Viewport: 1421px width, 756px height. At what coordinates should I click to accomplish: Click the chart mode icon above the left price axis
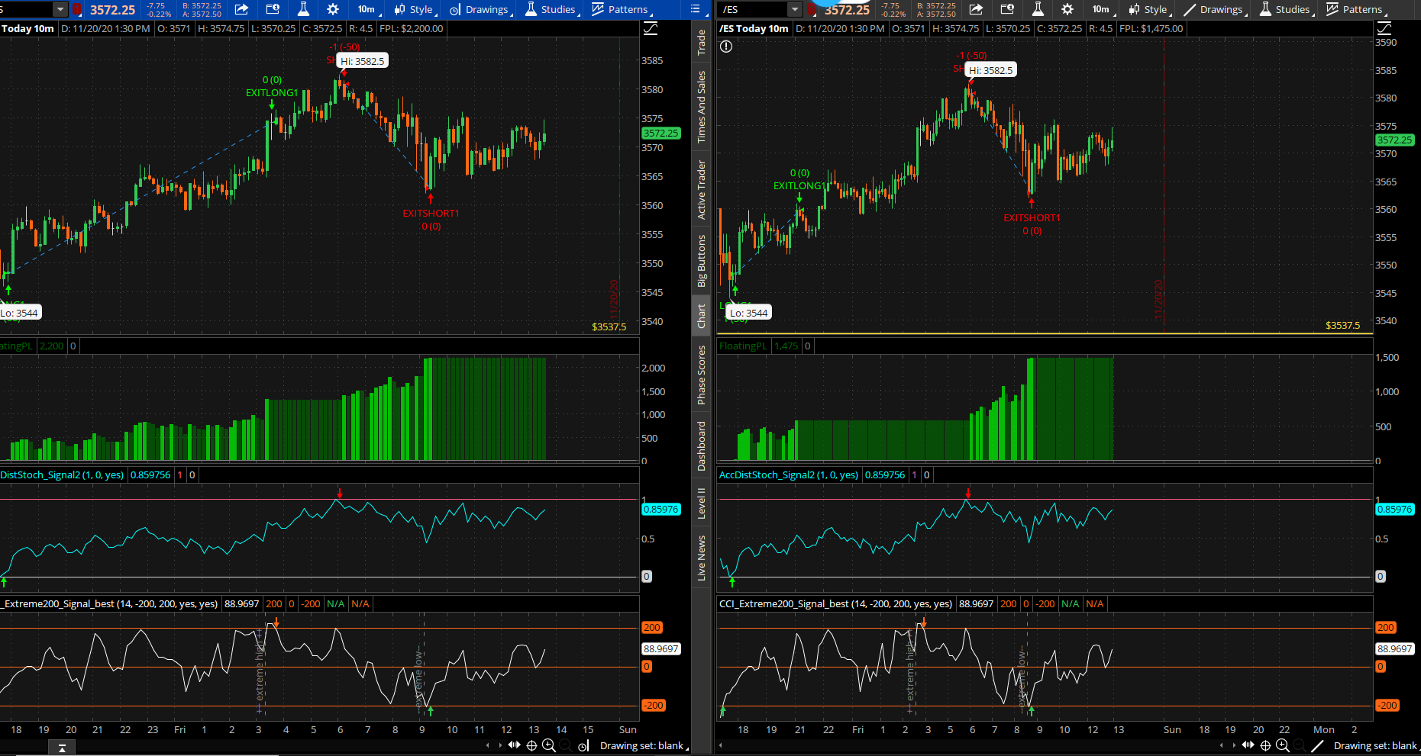click(651, 28)
